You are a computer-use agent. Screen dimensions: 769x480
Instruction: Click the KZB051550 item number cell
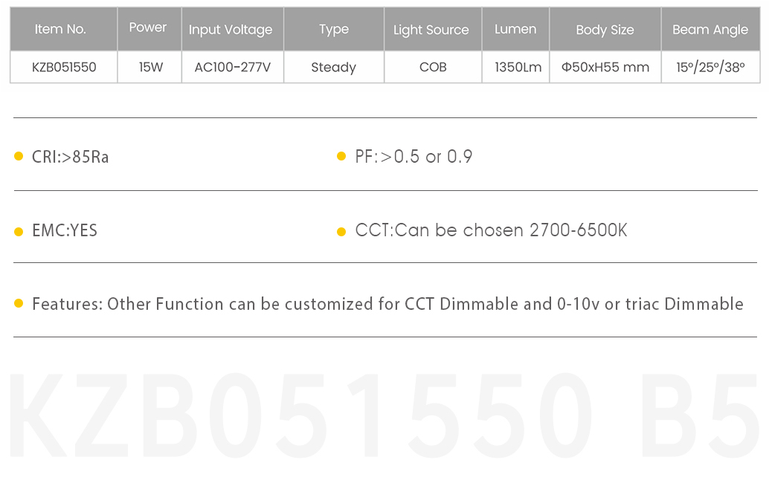pyautogui.click(x=64, y=67)
